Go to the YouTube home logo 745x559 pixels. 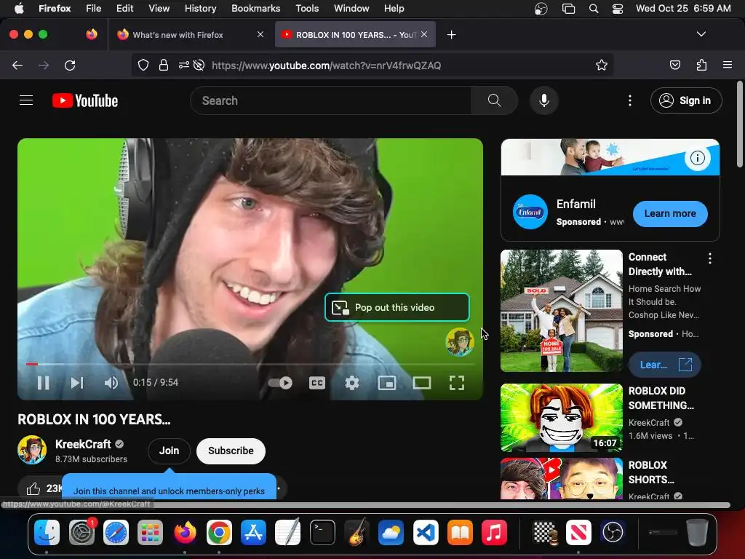point(85,100)
